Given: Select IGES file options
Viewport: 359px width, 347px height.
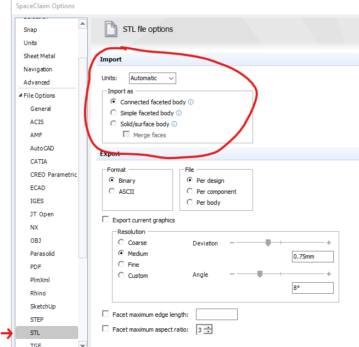Looking at the screenshot, I should tap(37, 201).
